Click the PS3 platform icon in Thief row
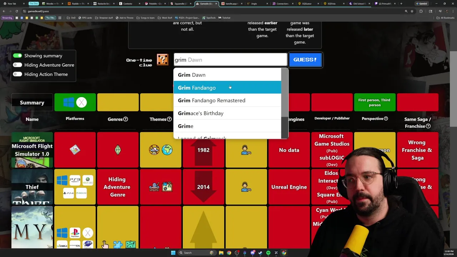Screen dimensions: 457x257 point(75,181)
